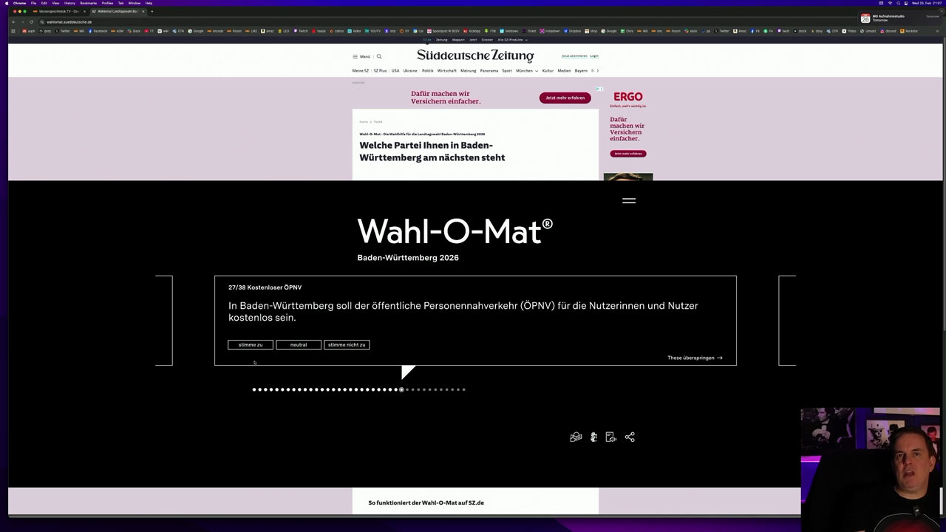The height and width of the screenshot is (532, 946).
Task: Select the 'stimme zu' answer
Action: [251, 345]
